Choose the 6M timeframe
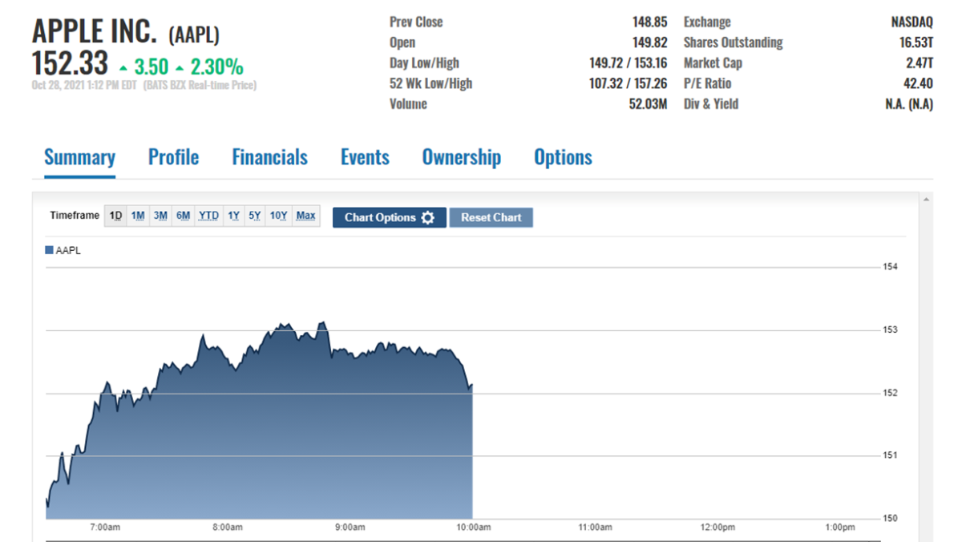Viewport: 962px width, 542px height. [184, 216]
